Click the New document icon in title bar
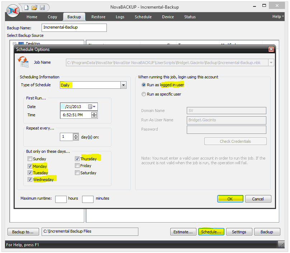 pos(27,8)
